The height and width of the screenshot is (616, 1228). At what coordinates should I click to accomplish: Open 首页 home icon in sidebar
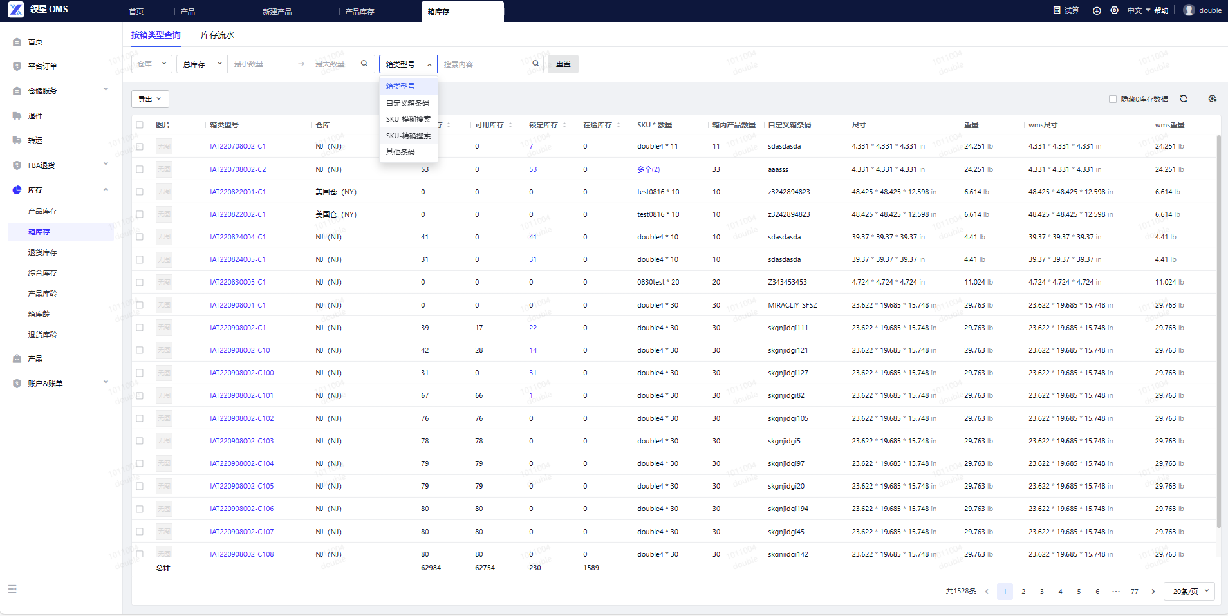point(17,42)
